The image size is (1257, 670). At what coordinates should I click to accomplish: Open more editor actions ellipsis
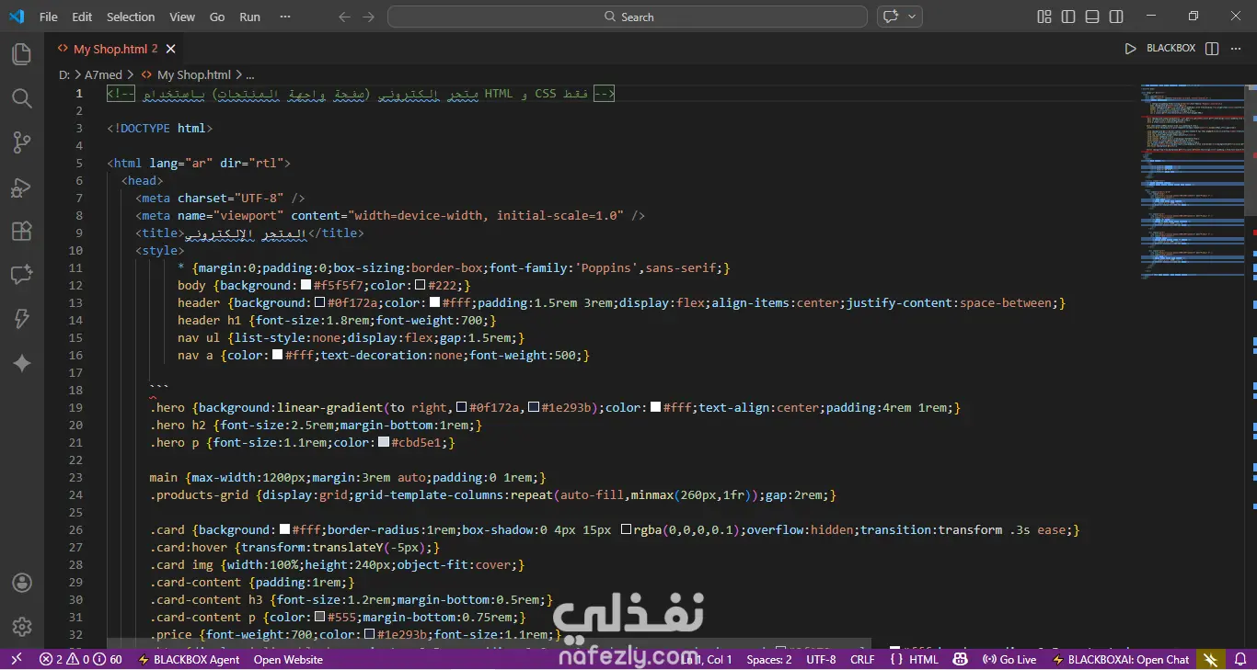coord(1236,49)
